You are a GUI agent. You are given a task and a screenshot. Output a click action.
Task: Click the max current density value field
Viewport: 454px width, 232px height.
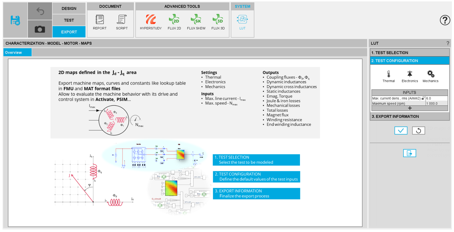437,99
